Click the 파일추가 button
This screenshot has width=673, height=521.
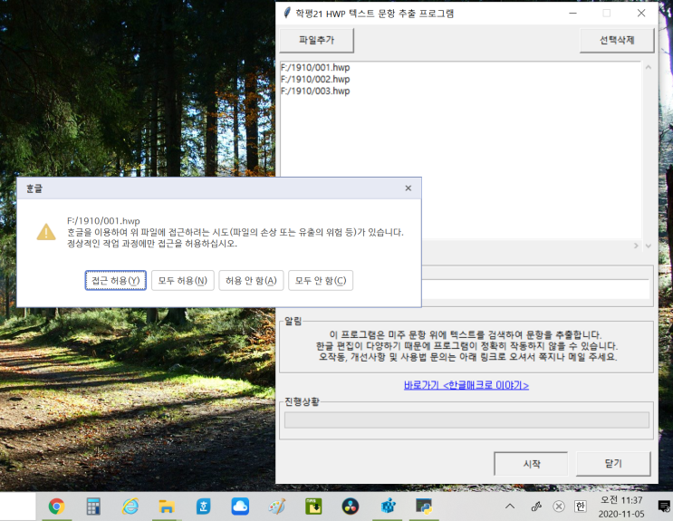[x=316, y=40]
